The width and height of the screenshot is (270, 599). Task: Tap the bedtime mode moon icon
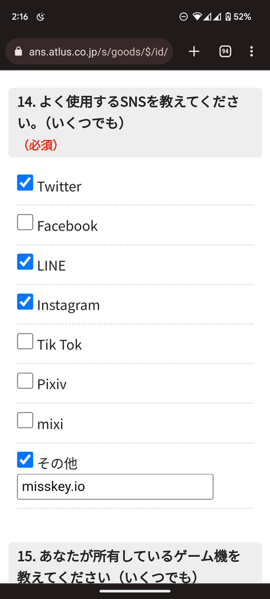click(40, 16)
